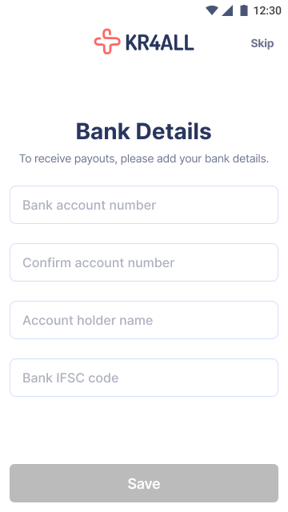The height and width of the screenshot is (512, 288).
Task: Click the 'Bank account number' placeholder text
Action: pos(89,205)
